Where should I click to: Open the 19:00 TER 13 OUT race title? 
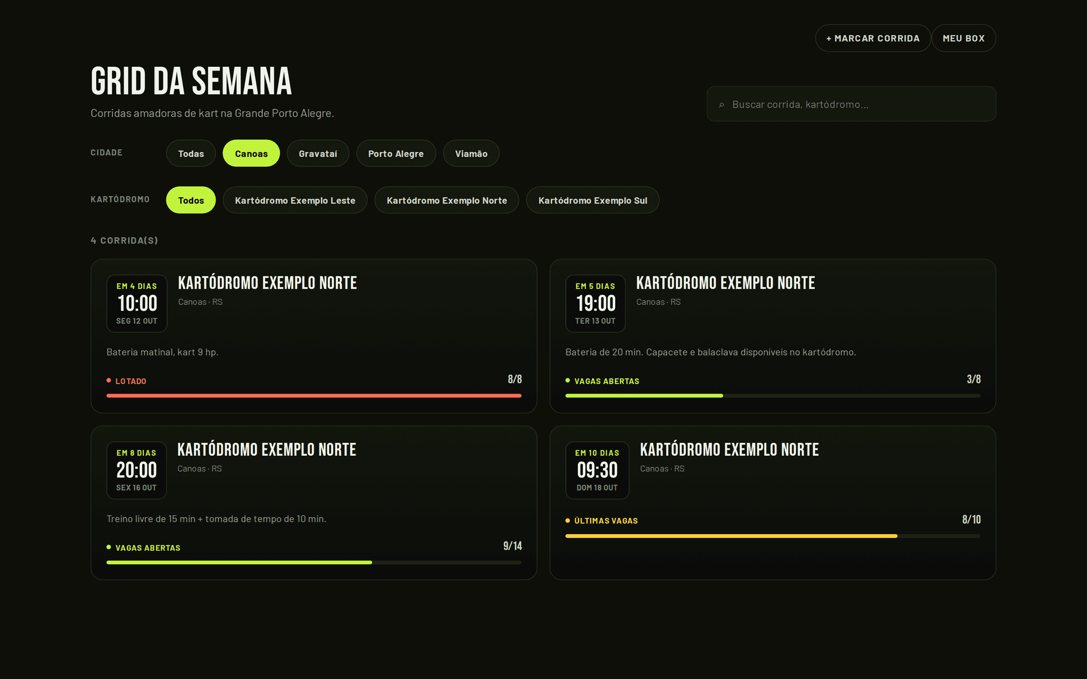tap(726, 283)
